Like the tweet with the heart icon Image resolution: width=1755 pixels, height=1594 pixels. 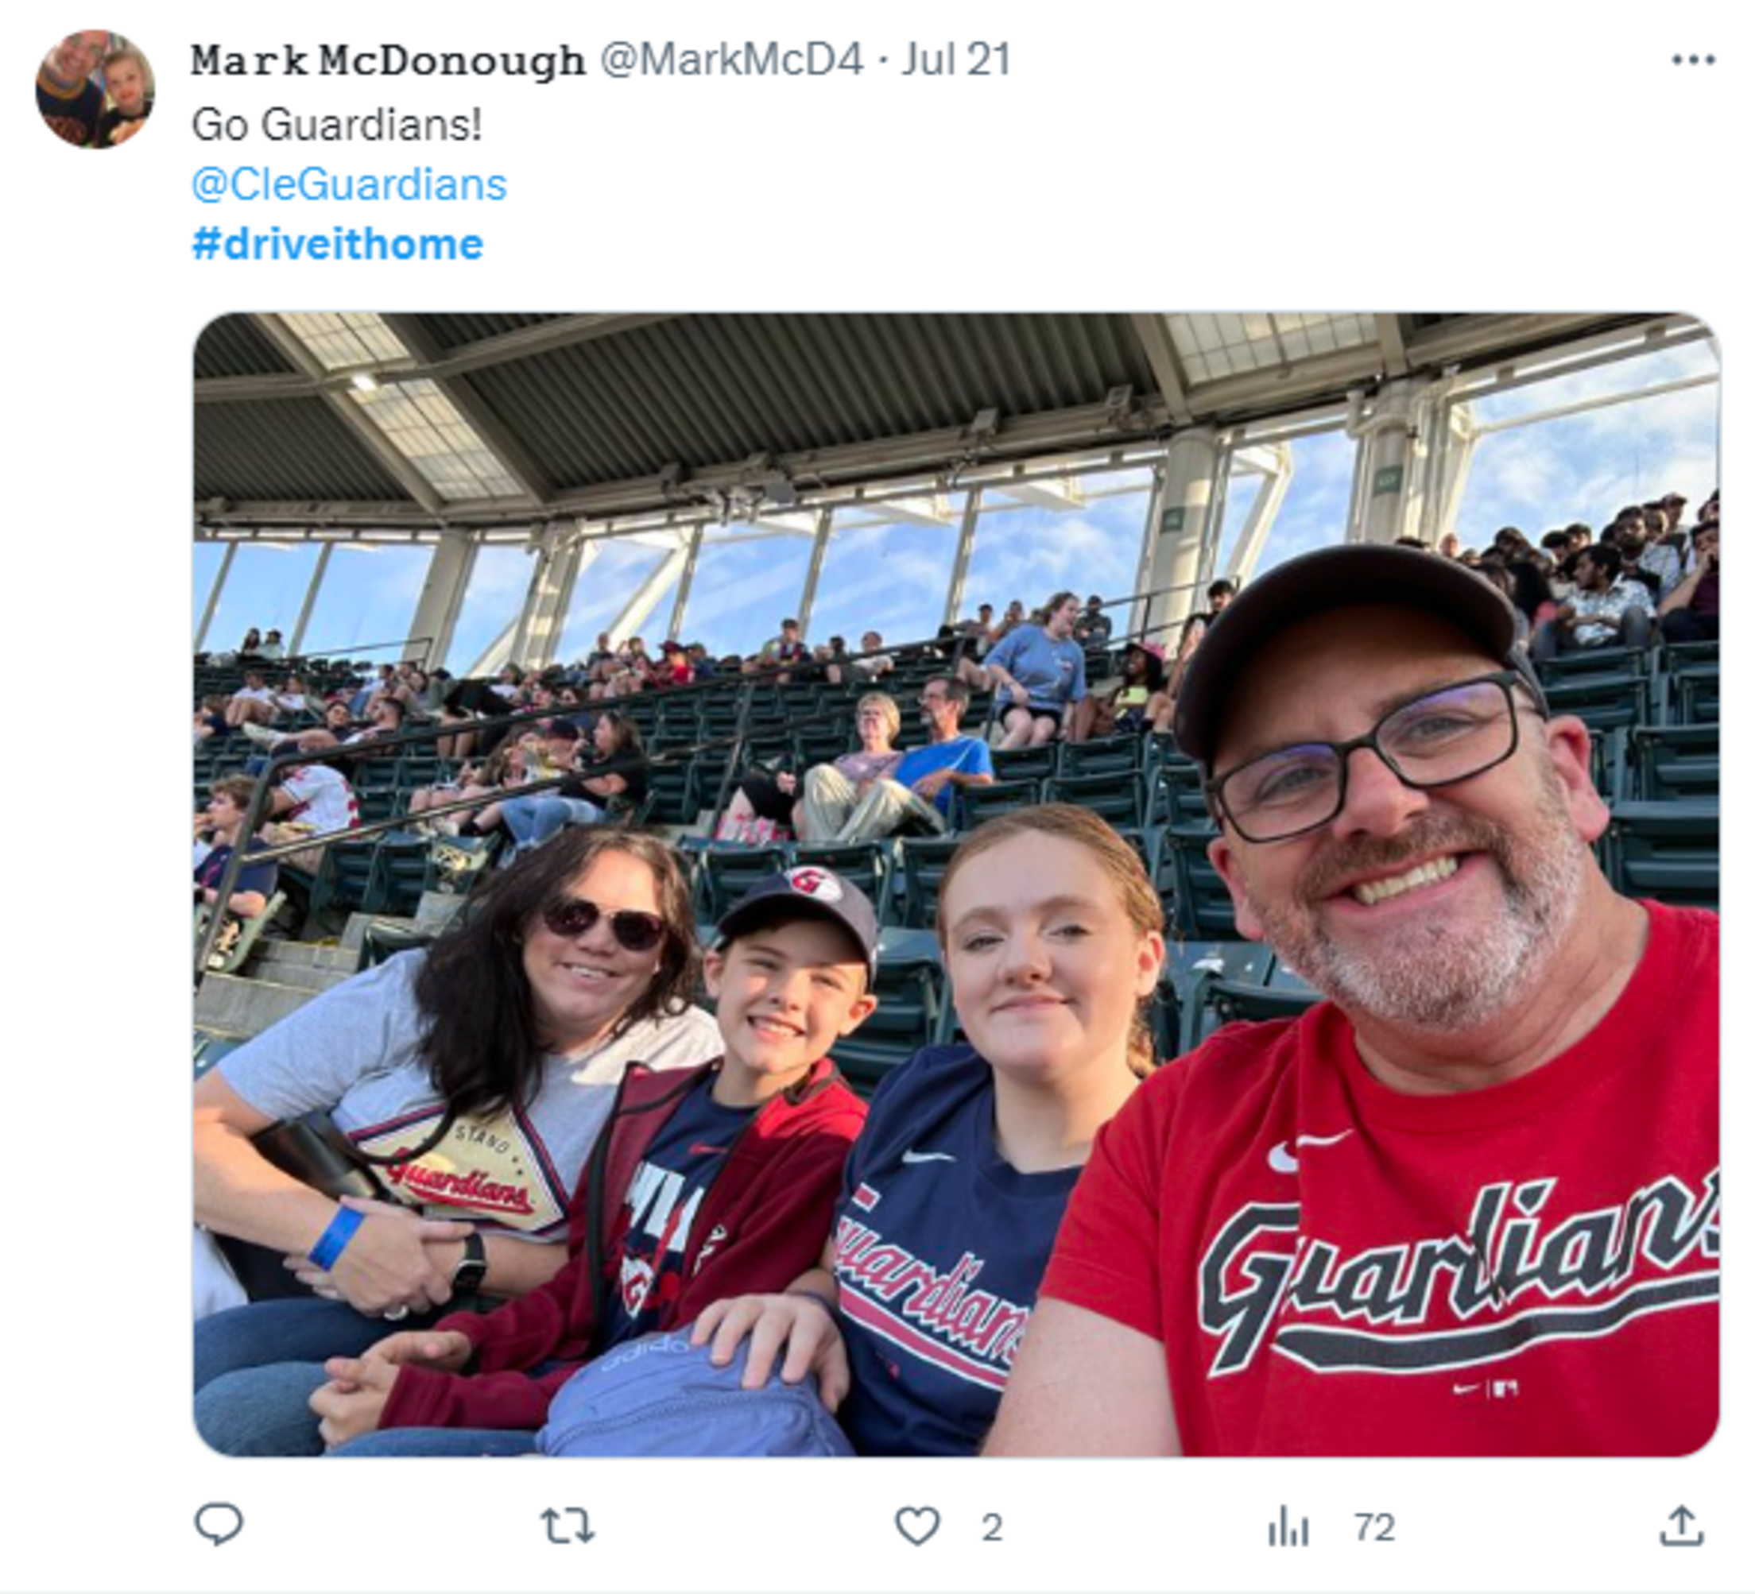(x=917, y=1526)
